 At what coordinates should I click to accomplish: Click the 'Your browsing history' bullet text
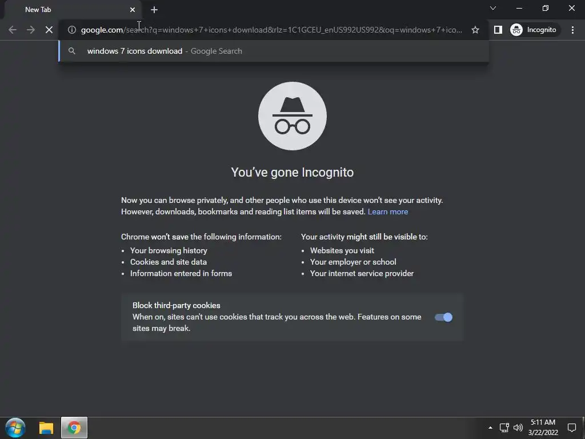click(169, 250)
